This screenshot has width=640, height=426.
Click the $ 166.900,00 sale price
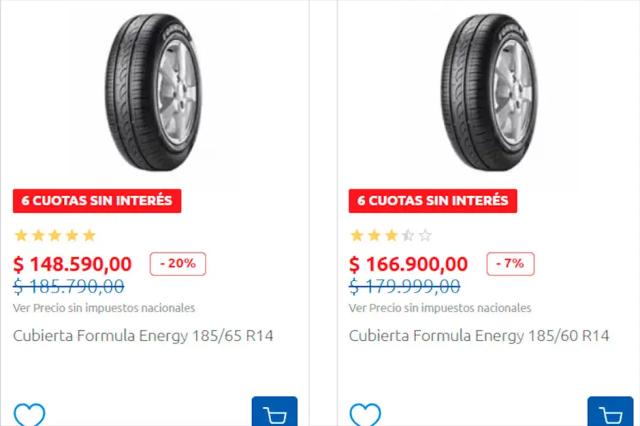[x=408, y=264]
